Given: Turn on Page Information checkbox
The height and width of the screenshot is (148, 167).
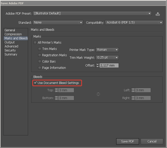Looking at the screenshot, I should (40, 68).
